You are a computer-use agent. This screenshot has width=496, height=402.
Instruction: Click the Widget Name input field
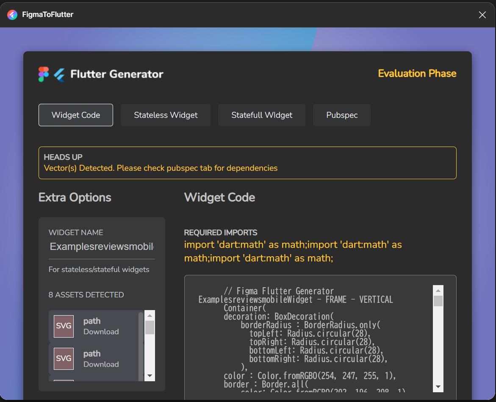pyautogui.click(x=102, y=247)
